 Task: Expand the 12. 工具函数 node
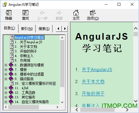(6, 93)
